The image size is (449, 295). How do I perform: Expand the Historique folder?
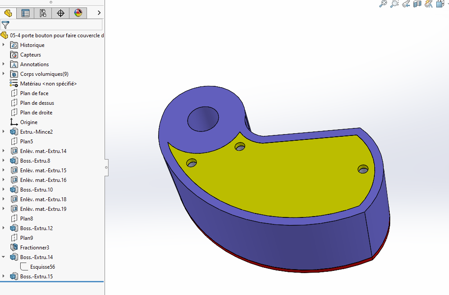(4, 45)
